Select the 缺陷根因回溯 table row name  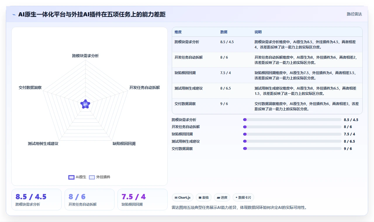185,73
